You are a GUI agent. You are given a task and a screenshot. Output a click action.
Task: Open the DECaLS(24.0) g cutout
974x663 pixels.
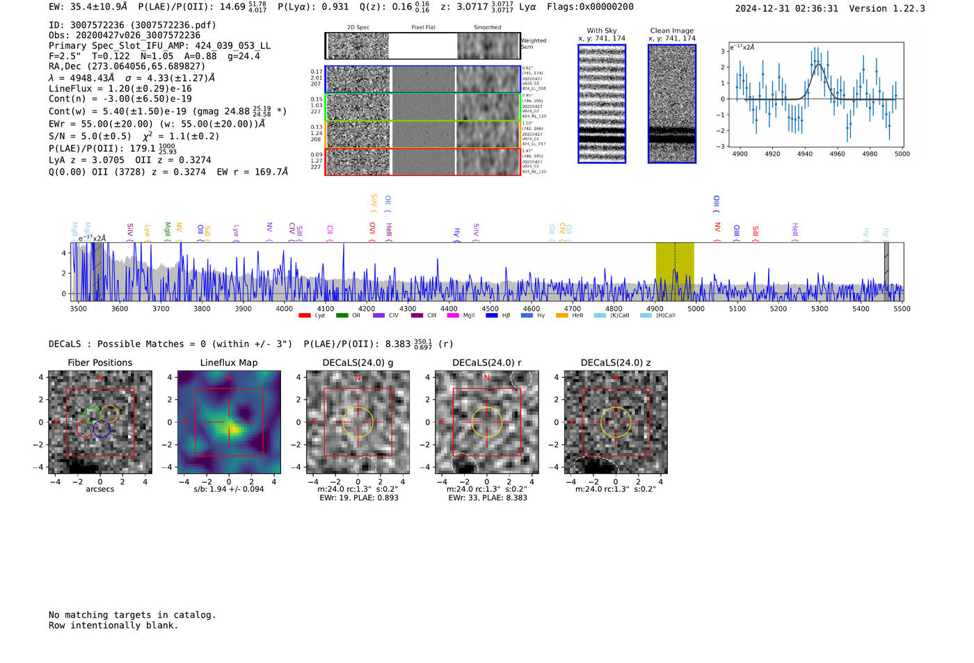[x=358, y=422]
